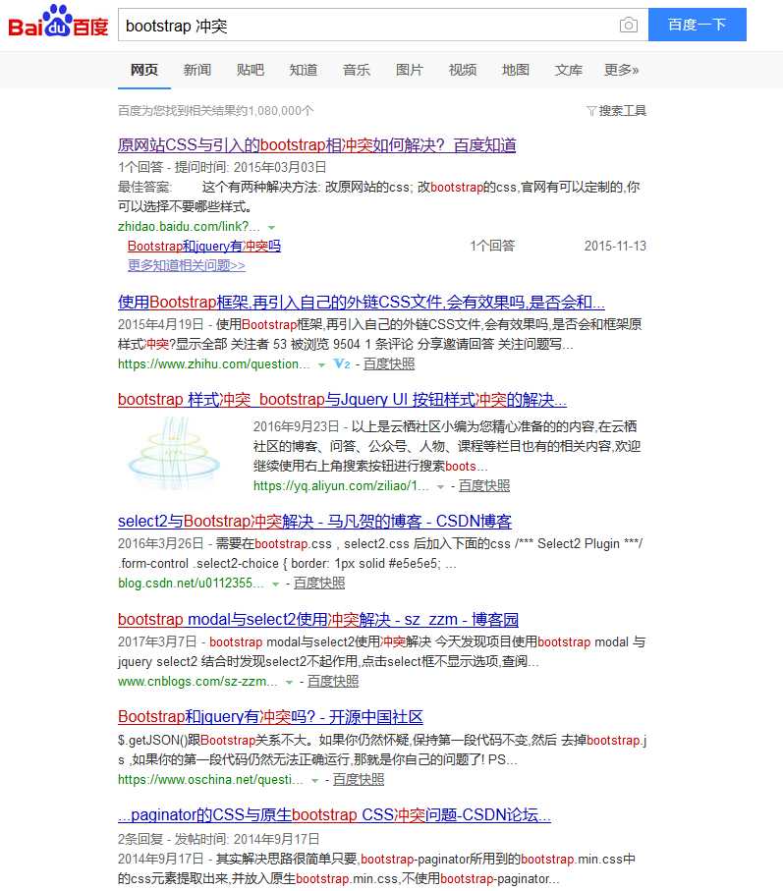
Task: Open result bootstrap 样式冲突 Jquery UI 按钮
Action: tap(342, 400)
